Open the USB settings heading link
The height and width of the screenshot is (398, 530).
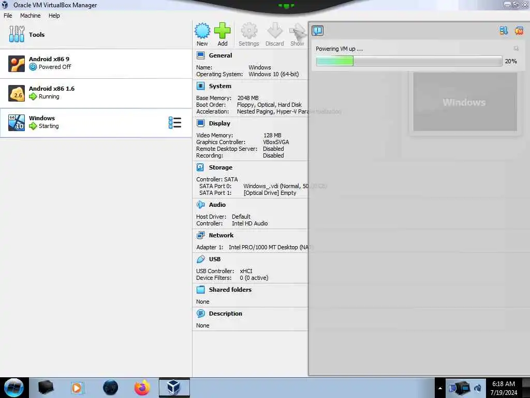coord(215,259)
